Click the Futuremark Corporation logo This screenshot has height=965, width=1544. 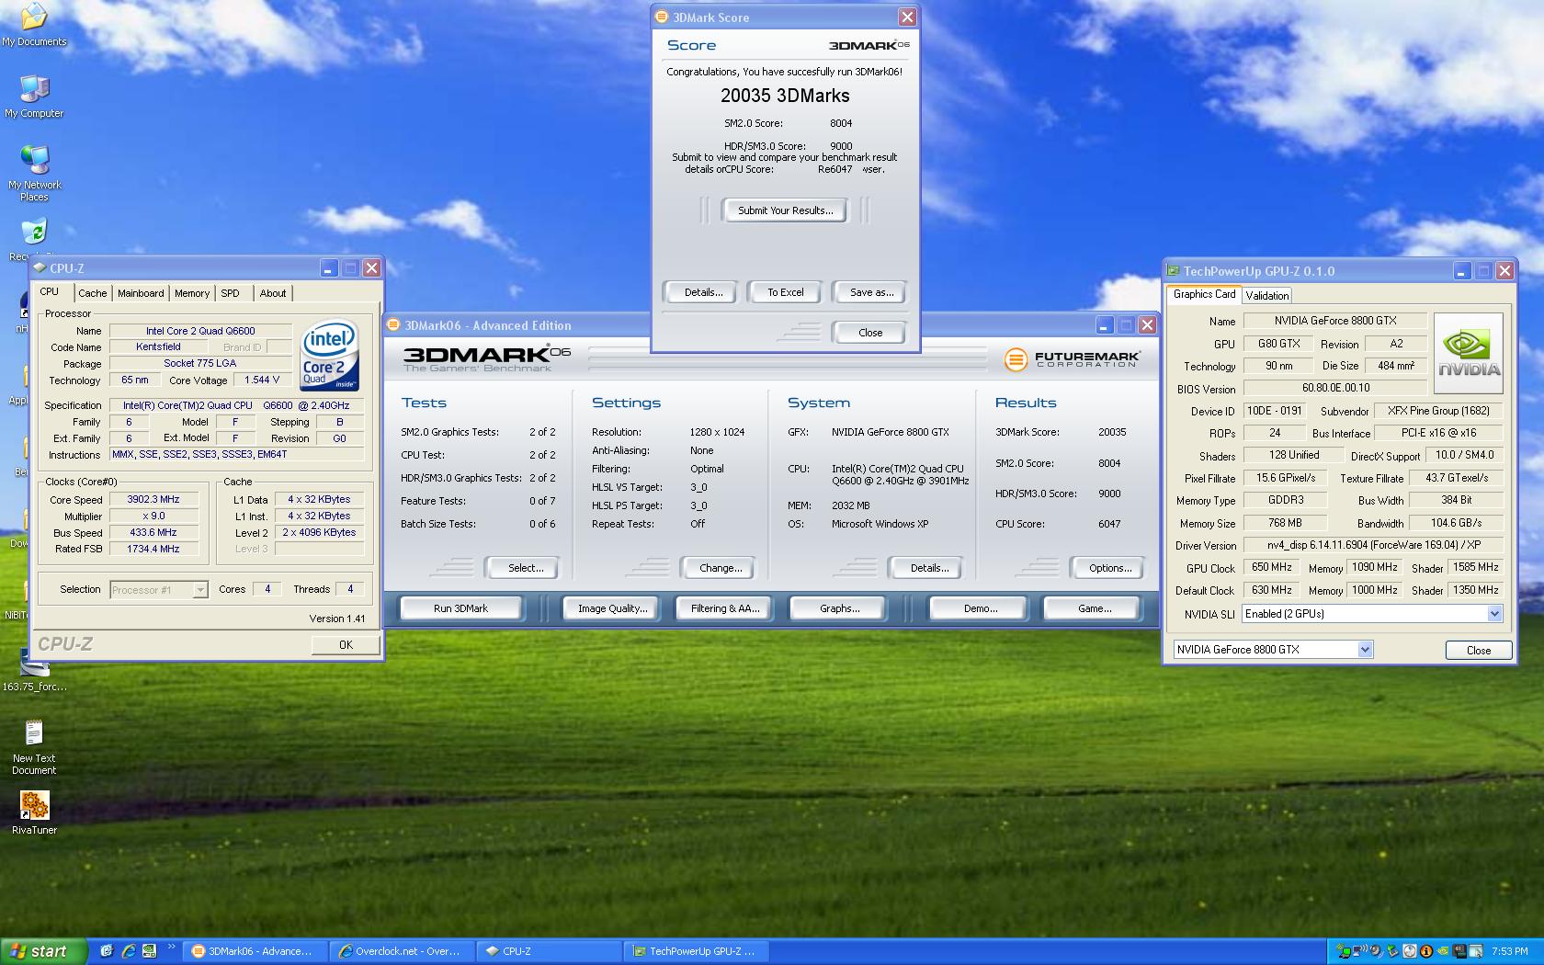(1072, 358)
